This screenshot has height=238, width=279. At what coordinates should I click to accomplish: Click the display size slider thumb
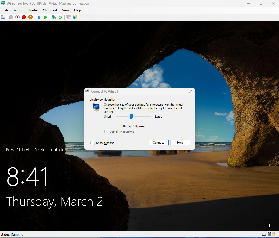click(x=131, y=116)
